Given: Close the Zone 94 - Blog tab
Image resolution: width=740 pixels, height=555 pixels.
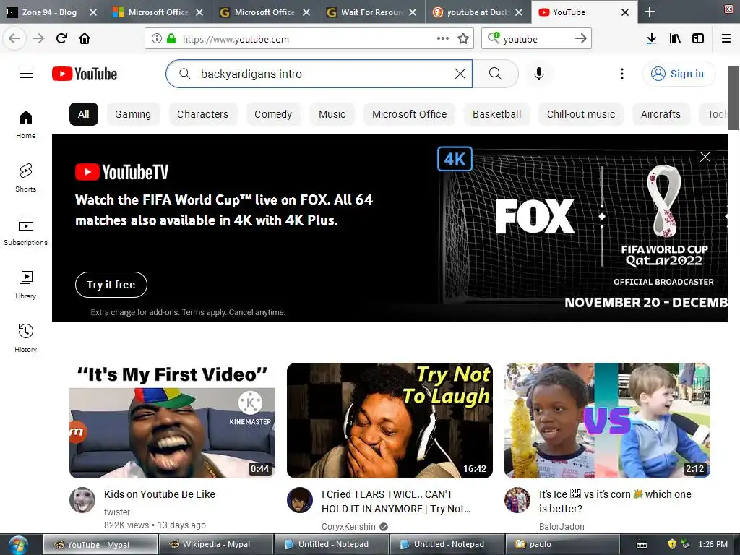Looking at the screenshot, I should (x=93, y=12).
